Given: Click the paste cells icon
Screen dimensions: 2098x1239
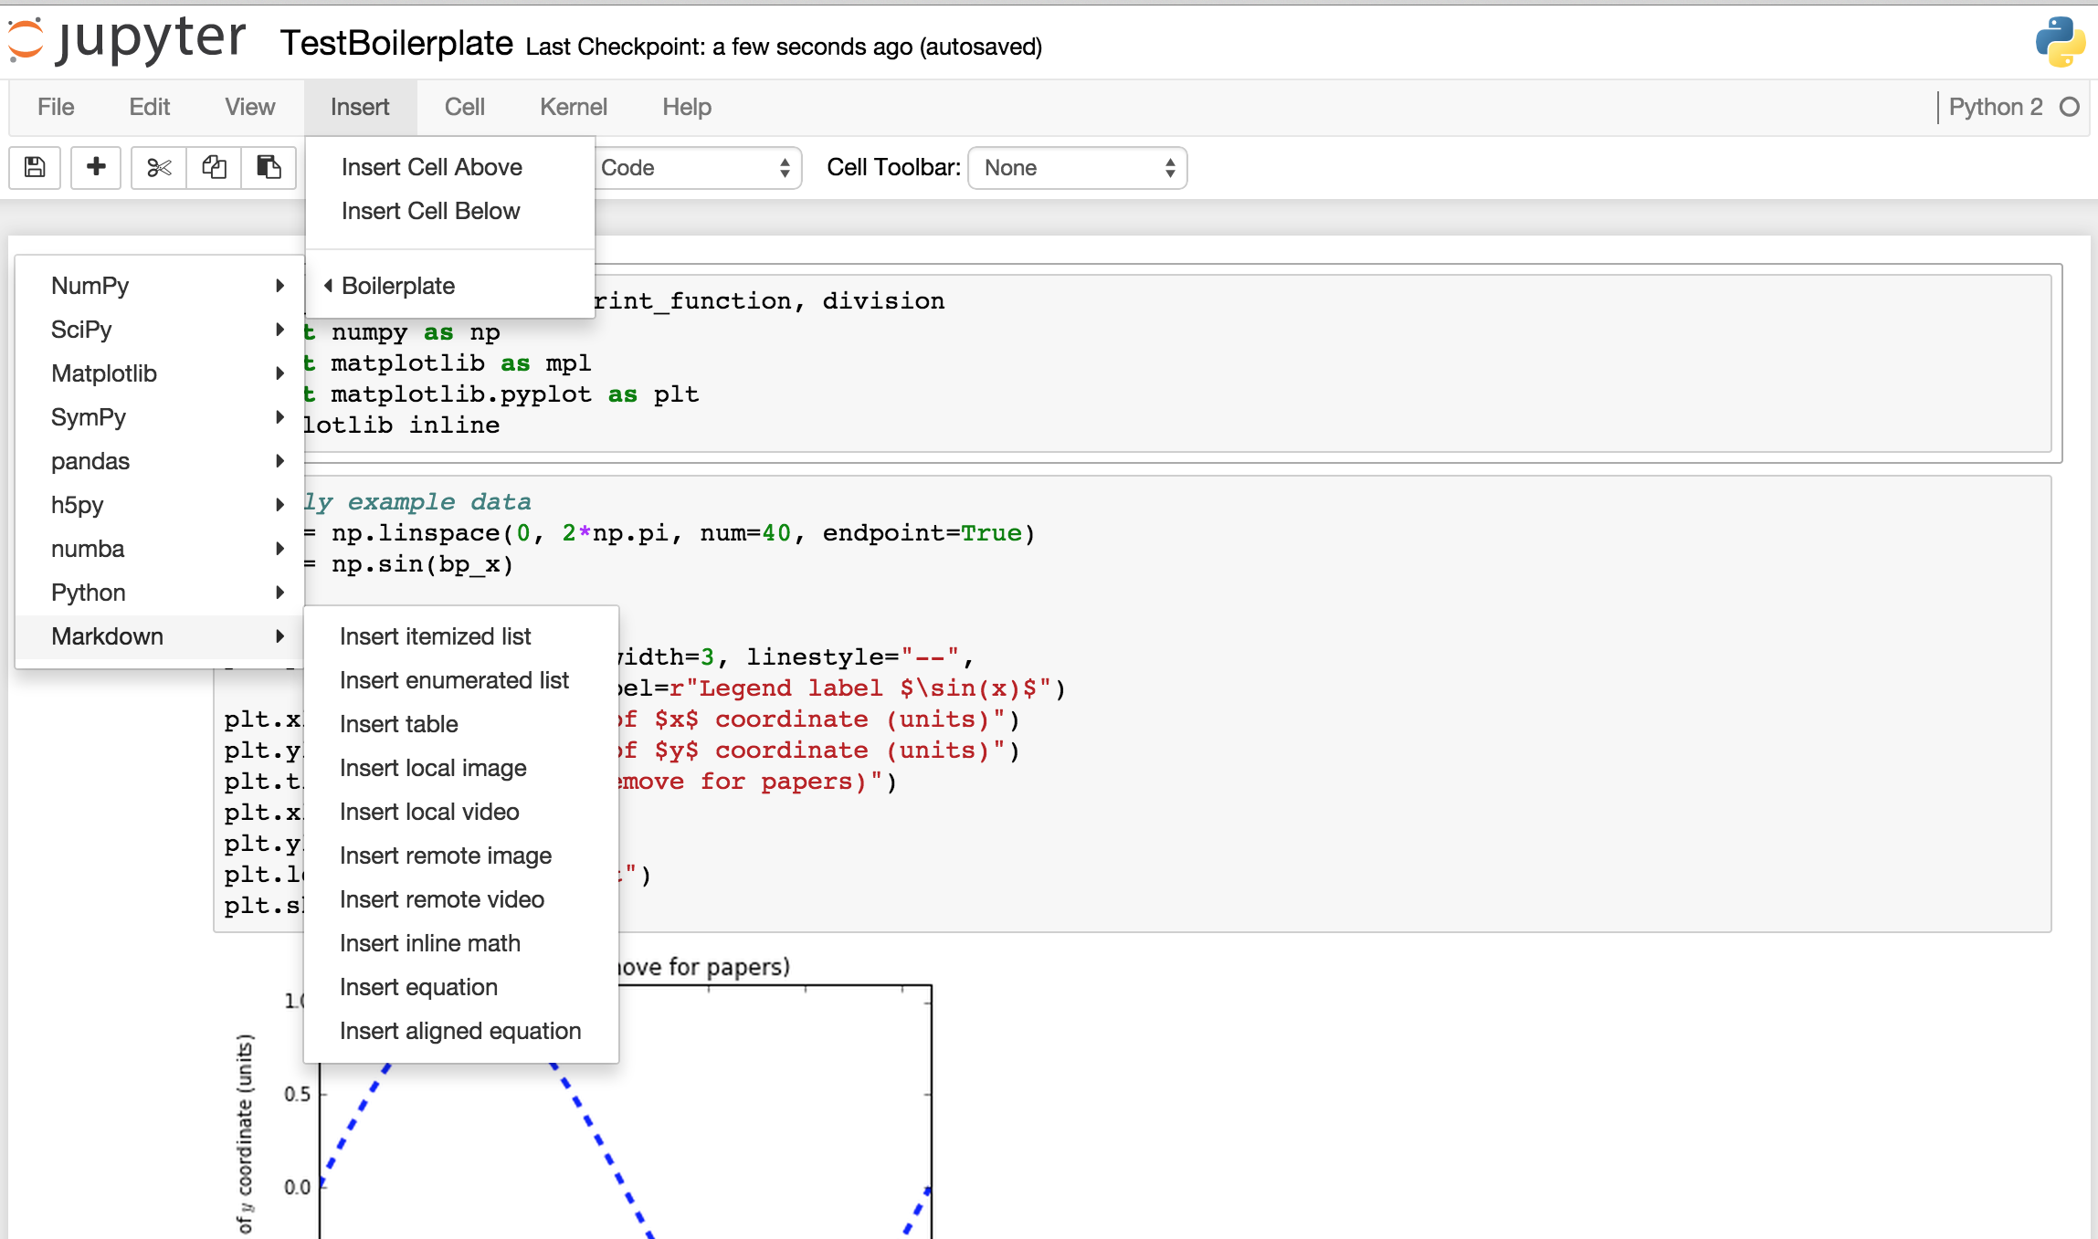Looking at the screenshot, I should click(269, 167).
